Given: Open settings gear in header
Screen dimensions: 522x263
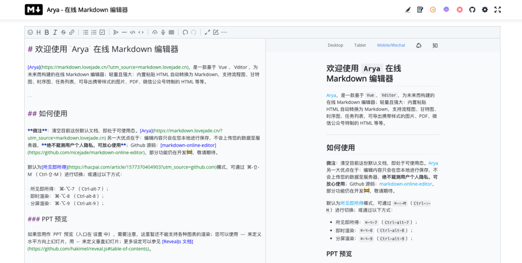Looking at the screenshot, I should (485, 10).
